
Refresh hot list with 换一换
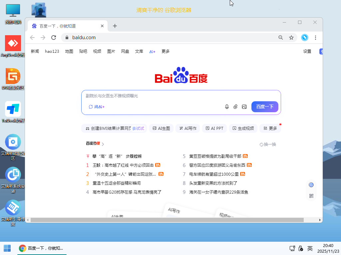[268, 144]
